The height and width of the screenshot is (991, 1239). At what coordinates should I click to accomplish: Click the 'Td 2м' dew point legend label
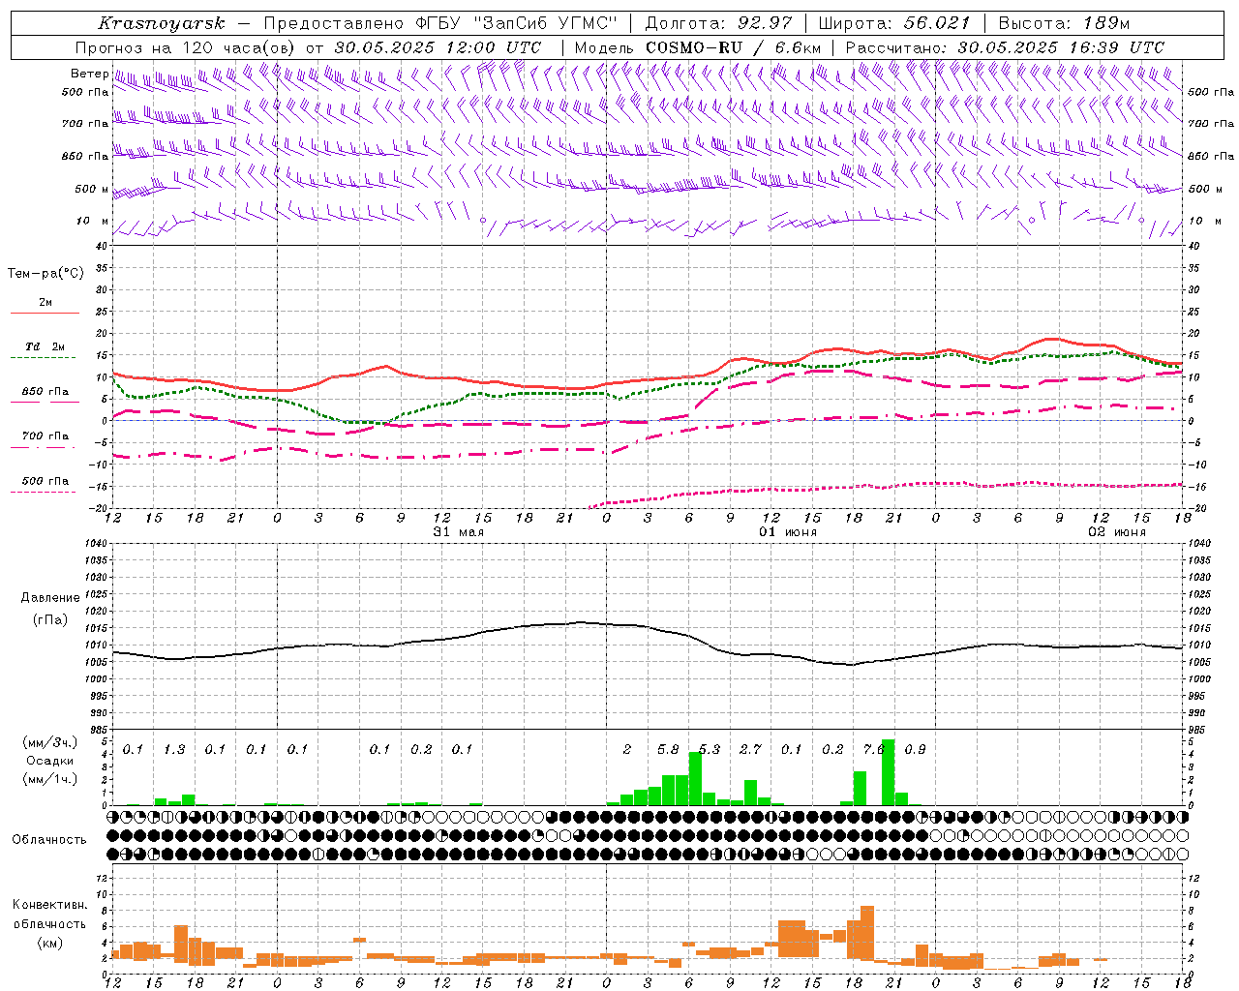(45, 346)
